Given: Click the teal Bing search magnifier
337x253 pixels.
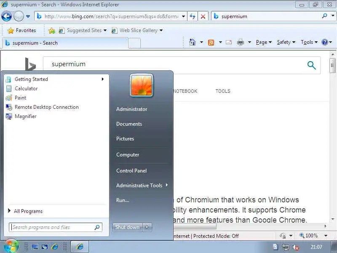Looking at the screenshot, I should click(311, 65).
